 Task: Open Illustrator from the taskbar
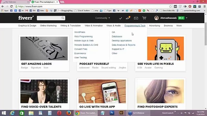121,113
